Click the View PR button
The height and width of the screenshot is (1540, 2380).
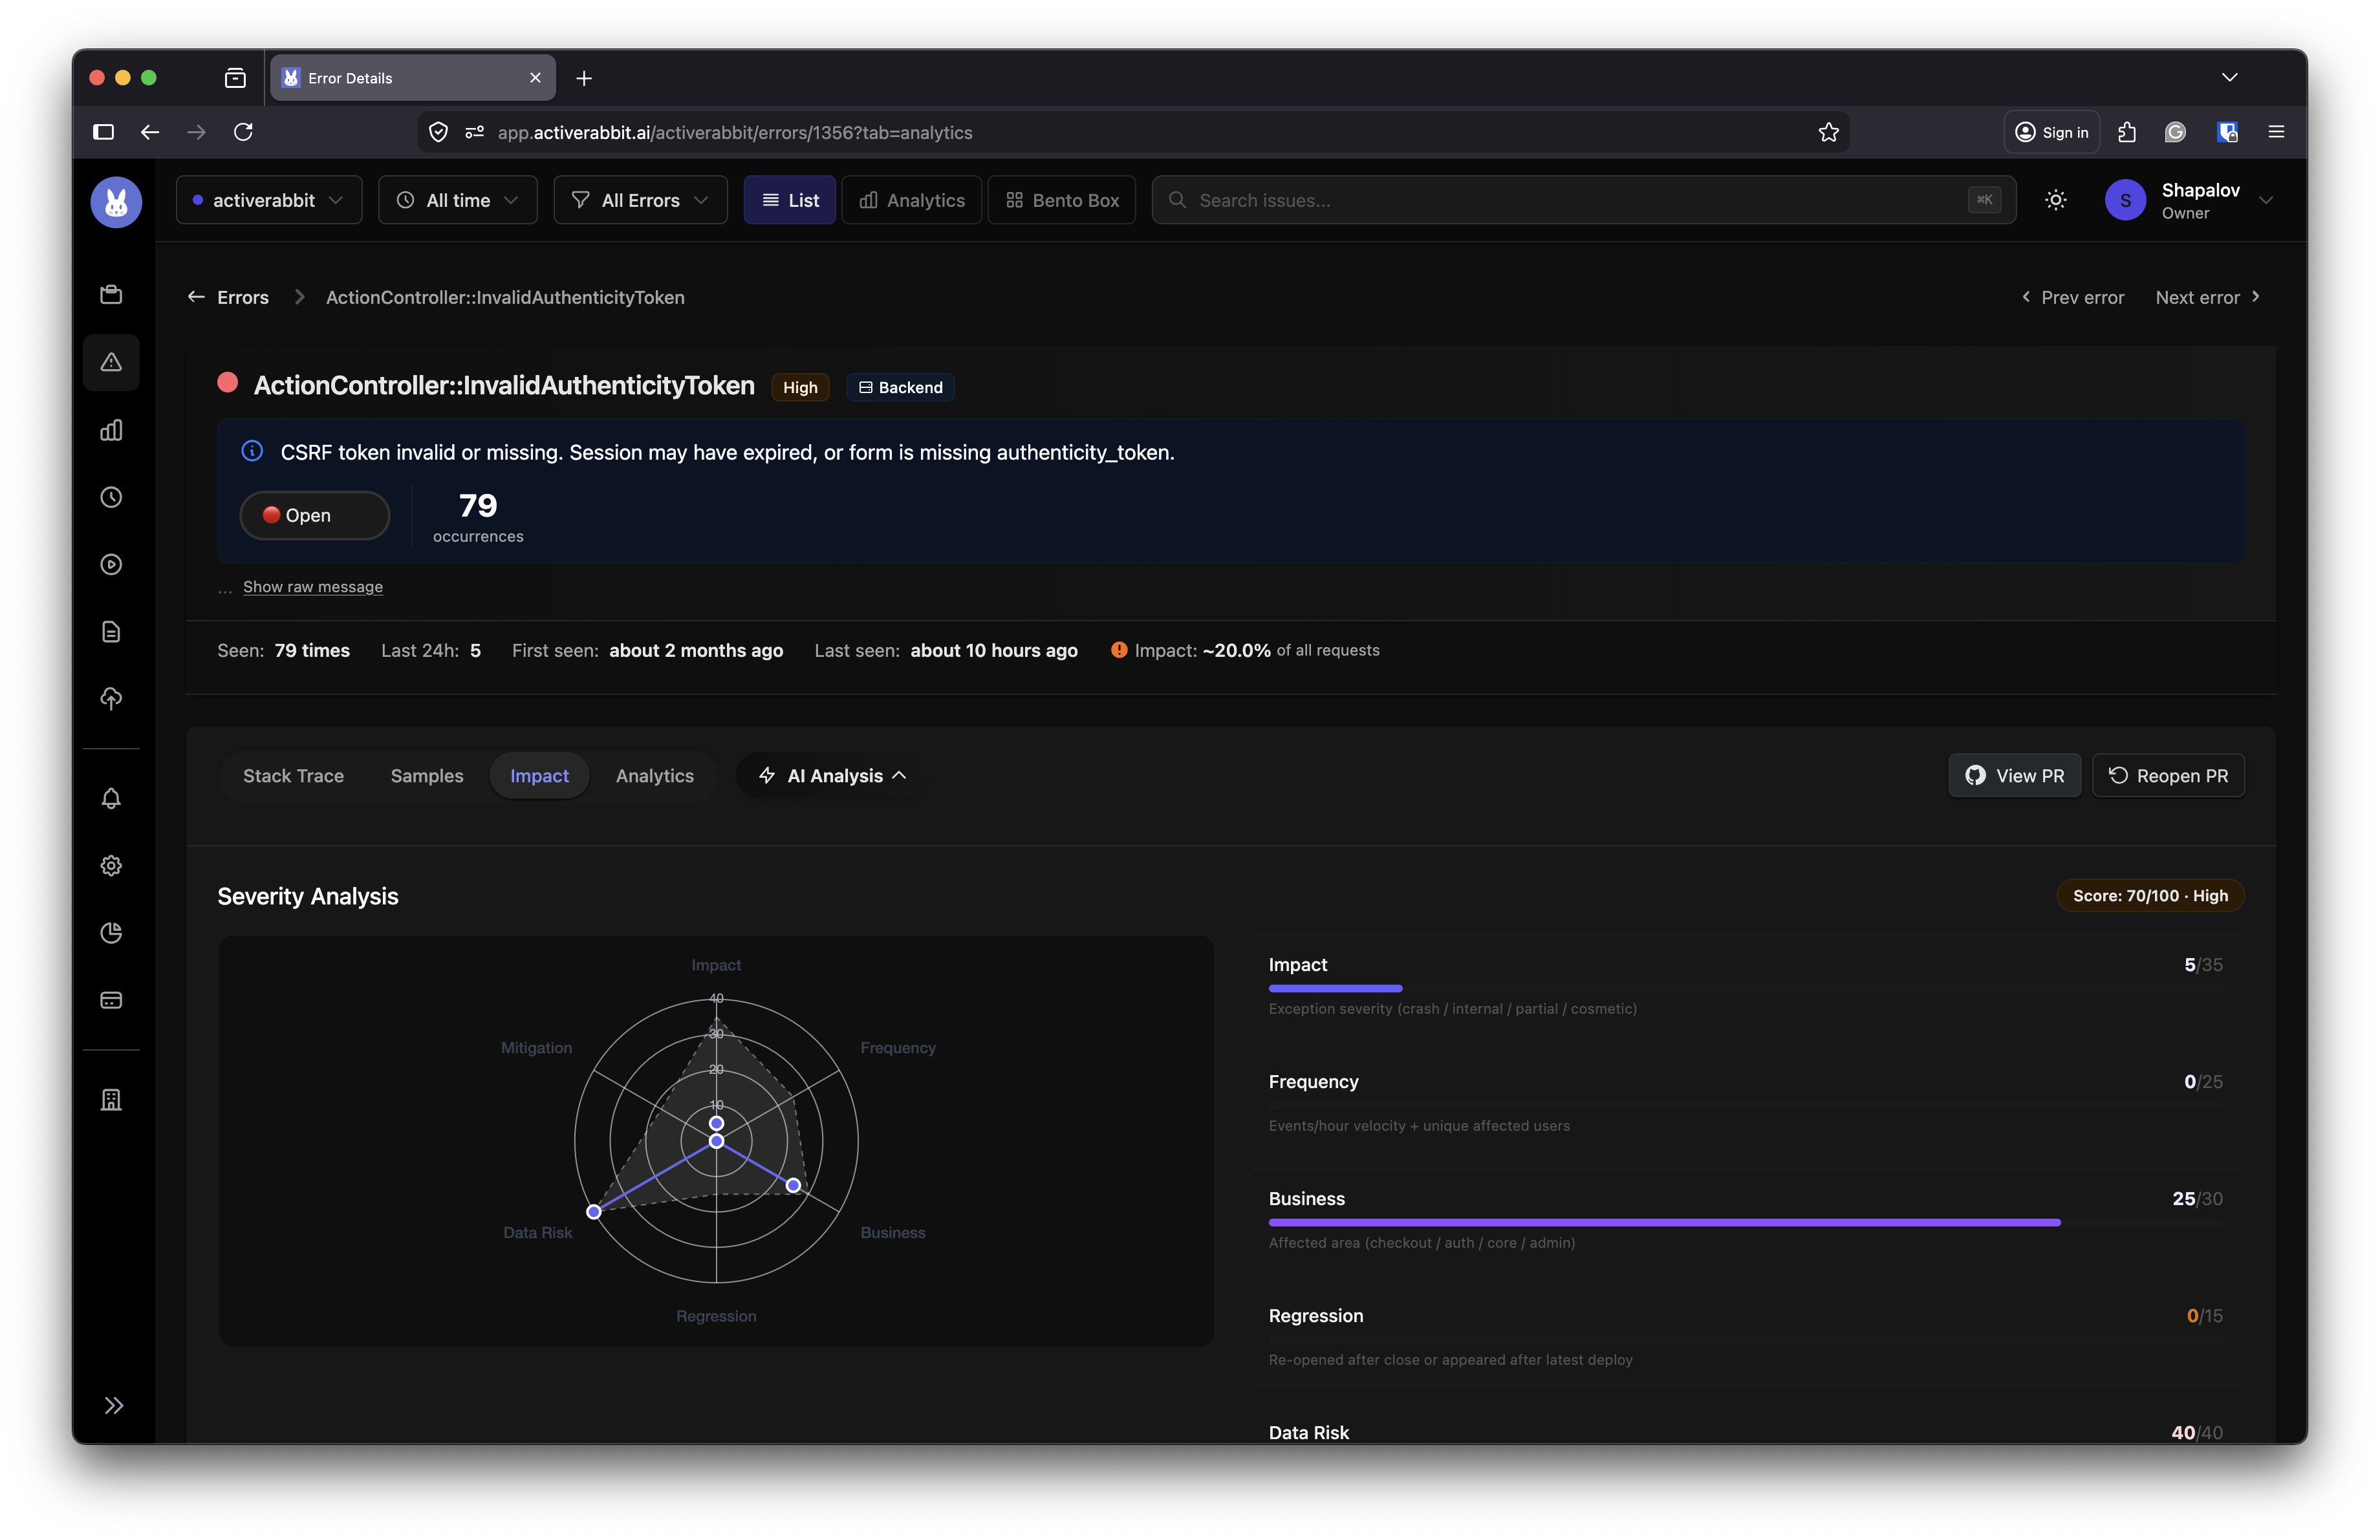click(x=2014, y=776)
